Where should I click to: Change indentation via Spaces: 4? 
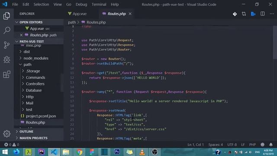[216, 144]
